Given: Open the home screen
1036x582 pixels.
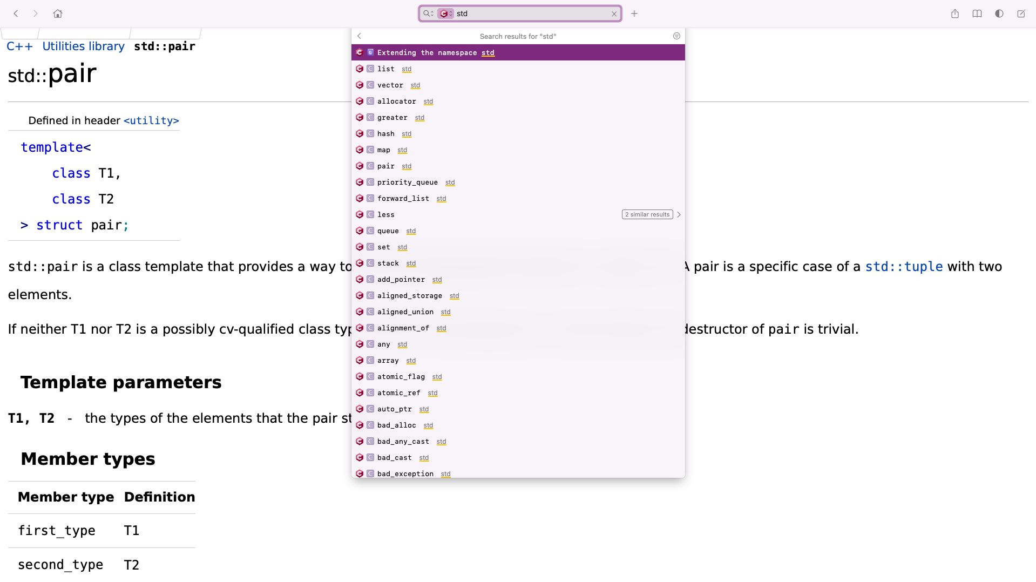Looking at the screenshot, I should pyautogui.click(x=58, y=13).
